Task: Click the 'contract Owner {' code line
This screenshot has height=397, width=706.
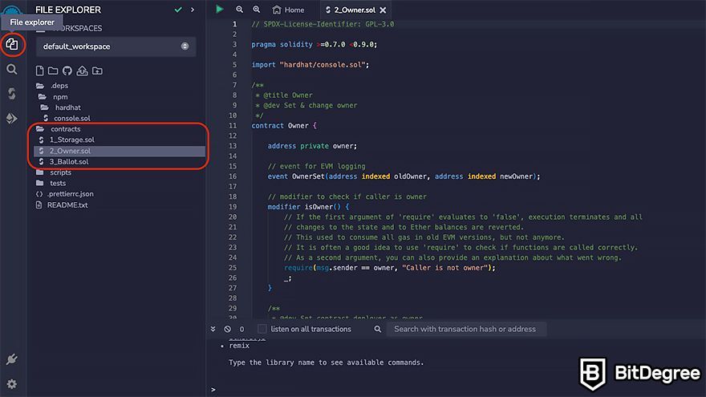Action: click(284, 126)
